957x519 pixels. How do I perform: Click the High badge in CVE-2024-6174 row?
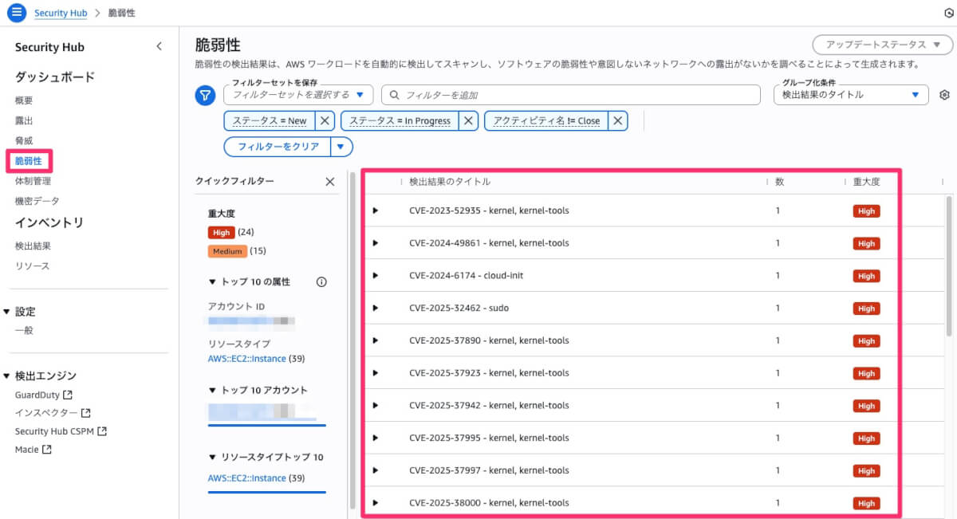[x=866, y=276]
